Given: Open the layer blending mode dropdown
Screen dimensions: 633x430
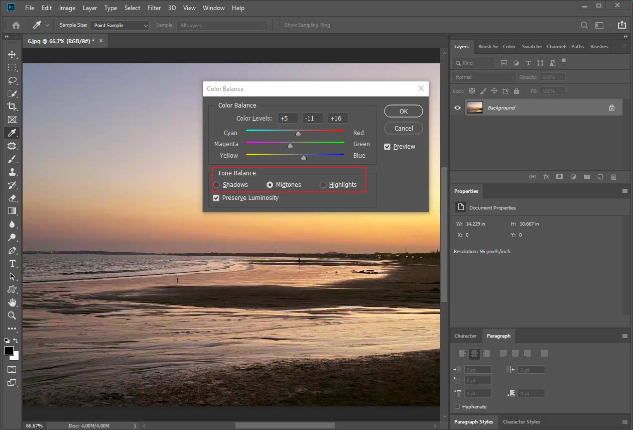Looking at the screenshot, I should point(483,77).
